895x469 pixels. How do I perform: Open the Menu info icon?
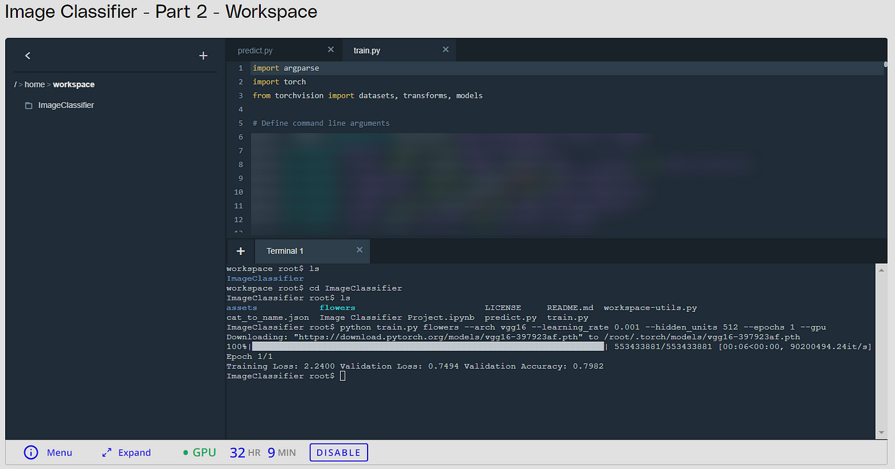click(31, 452)
